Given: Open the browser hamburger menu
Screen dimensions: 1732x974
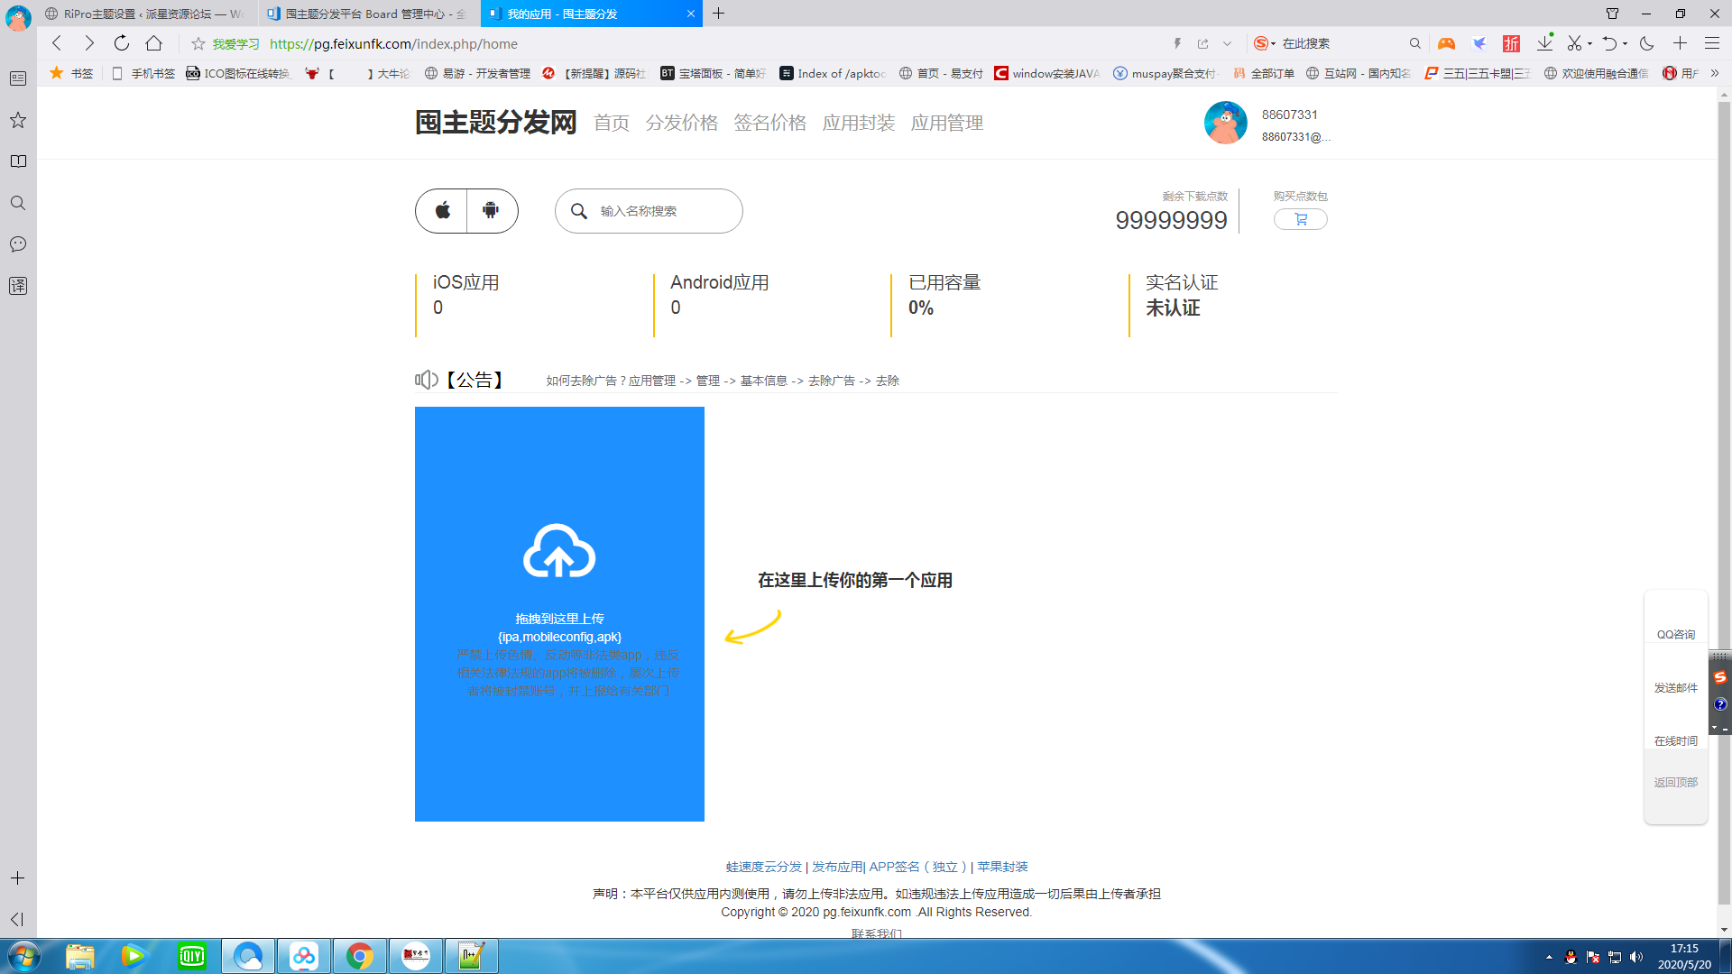Looking at the screenshot, I should (1712, 43).
